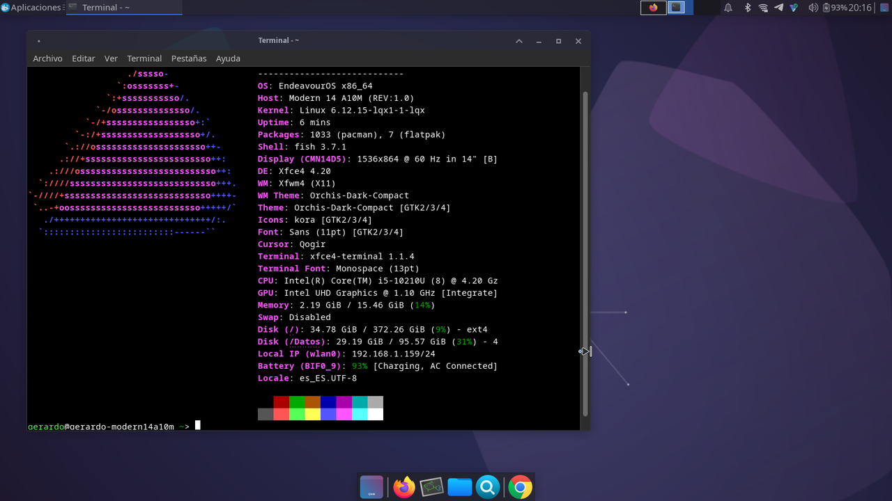
Task: Click the light cyan block in the bottom palette row
Action: (x=360, y=414)
